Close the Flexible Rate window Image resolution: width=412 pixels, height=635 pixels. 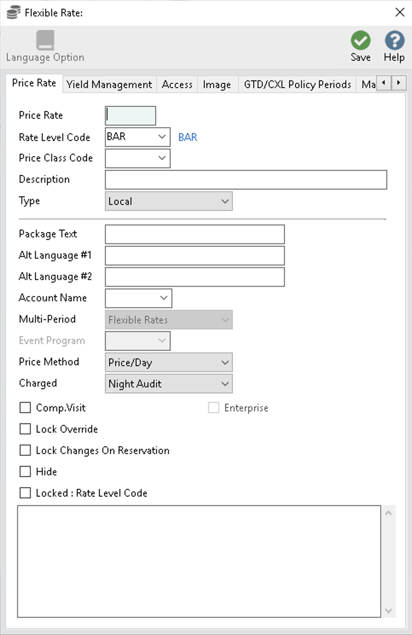pos(400,12)
